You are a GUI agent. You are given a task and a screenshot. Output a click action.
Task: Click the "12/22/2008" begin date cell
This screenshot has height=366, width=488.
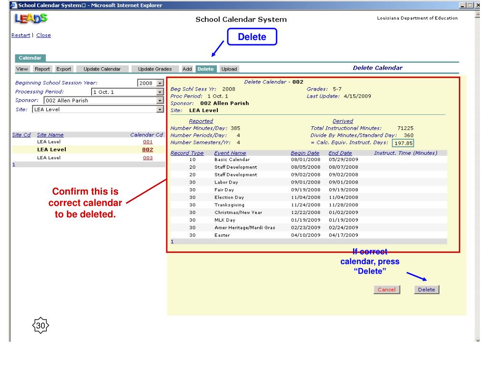pyautogui.click(x=305, y=213)
